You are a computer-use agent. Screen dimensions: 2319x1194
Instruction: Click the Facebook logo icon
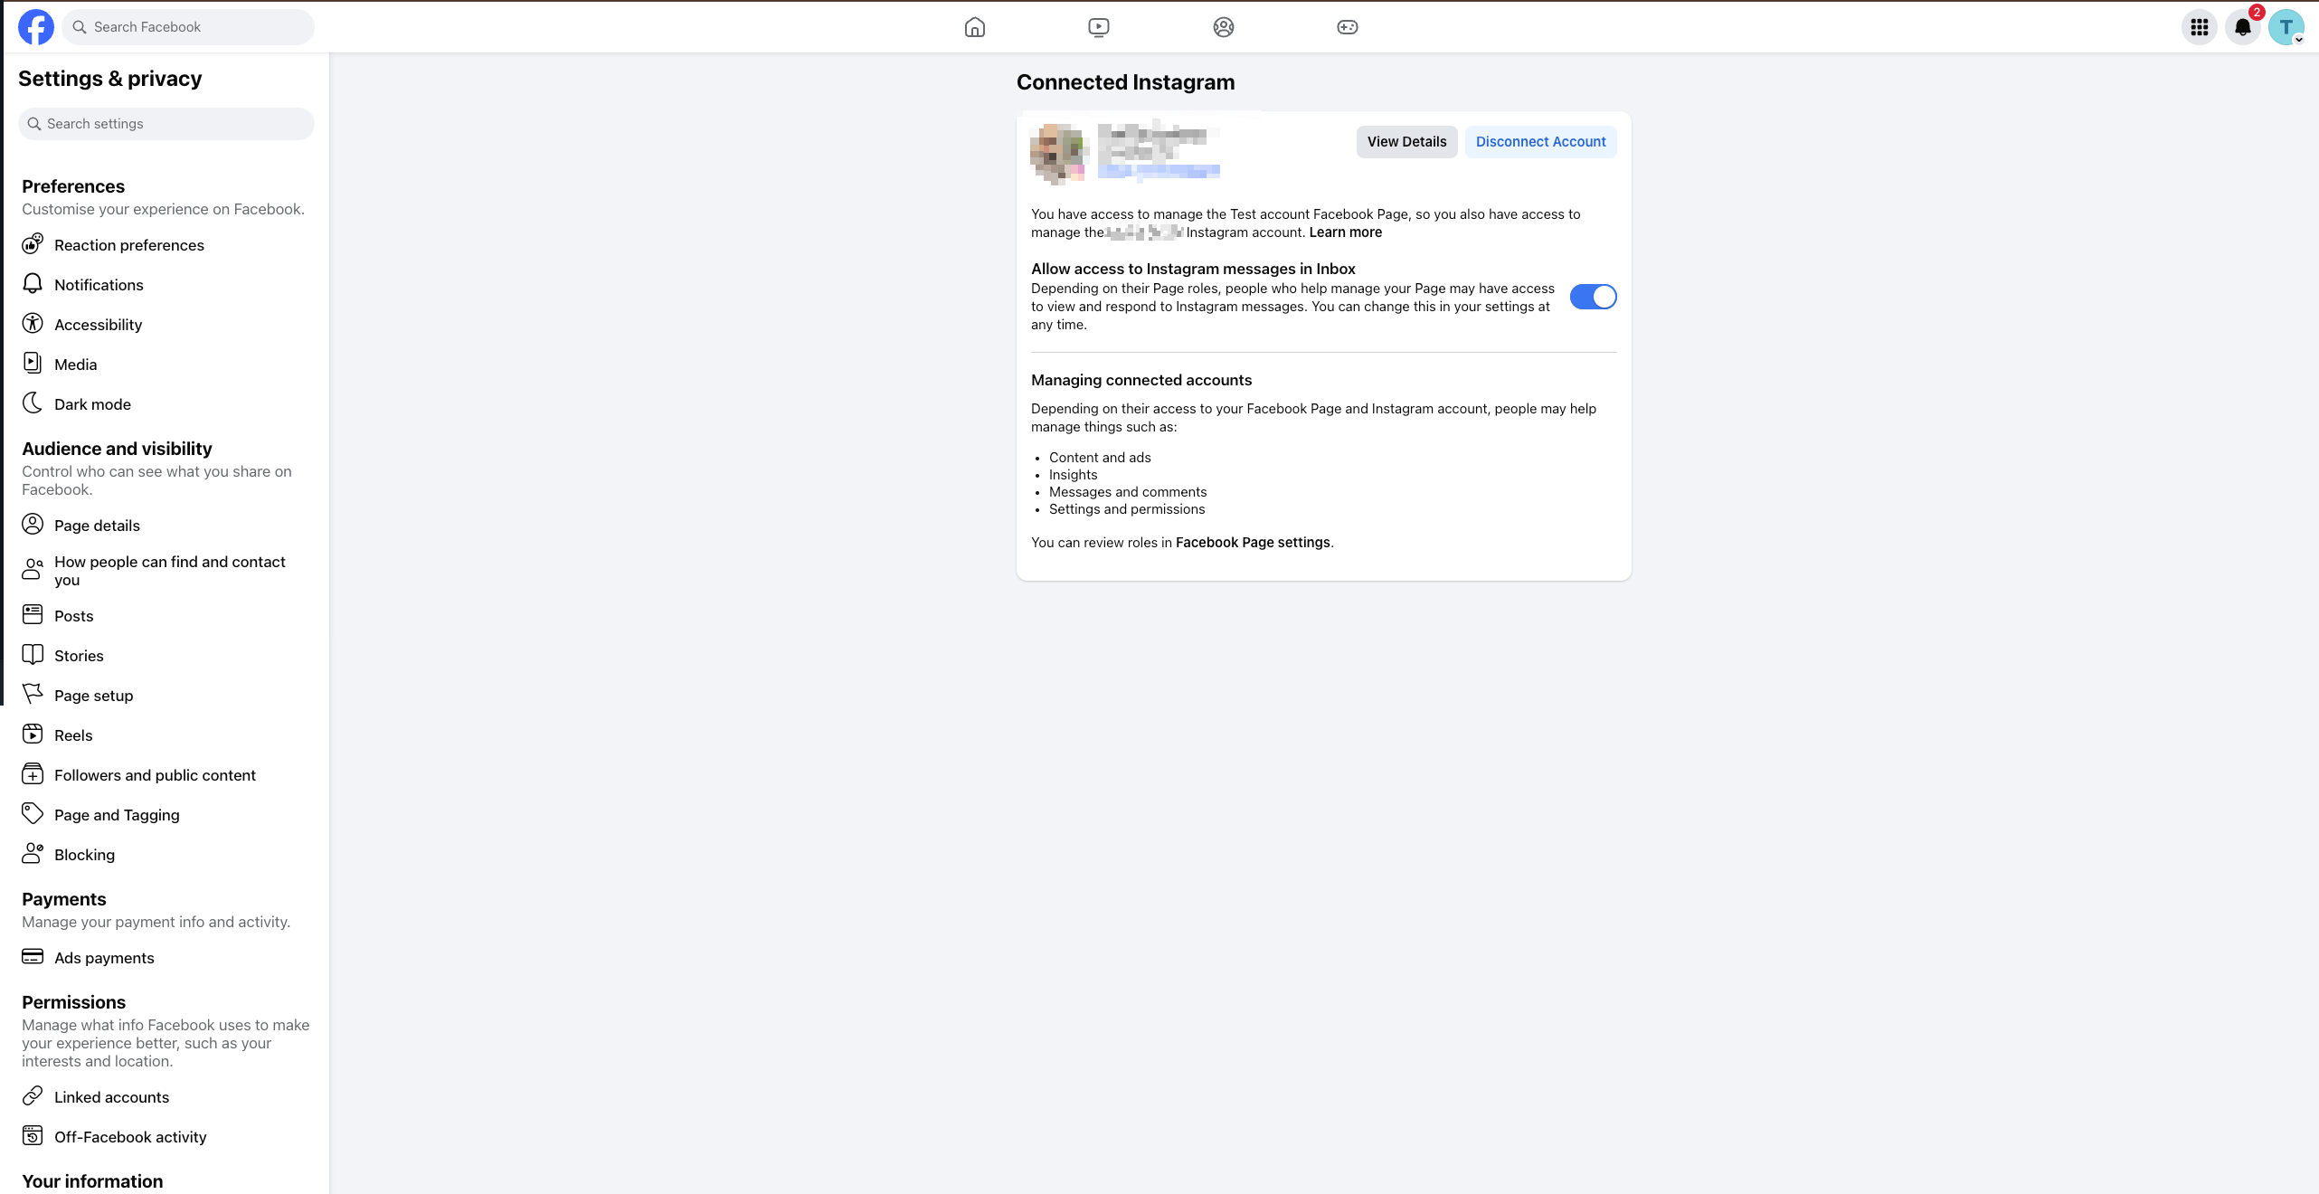click(x=36, y=27)
